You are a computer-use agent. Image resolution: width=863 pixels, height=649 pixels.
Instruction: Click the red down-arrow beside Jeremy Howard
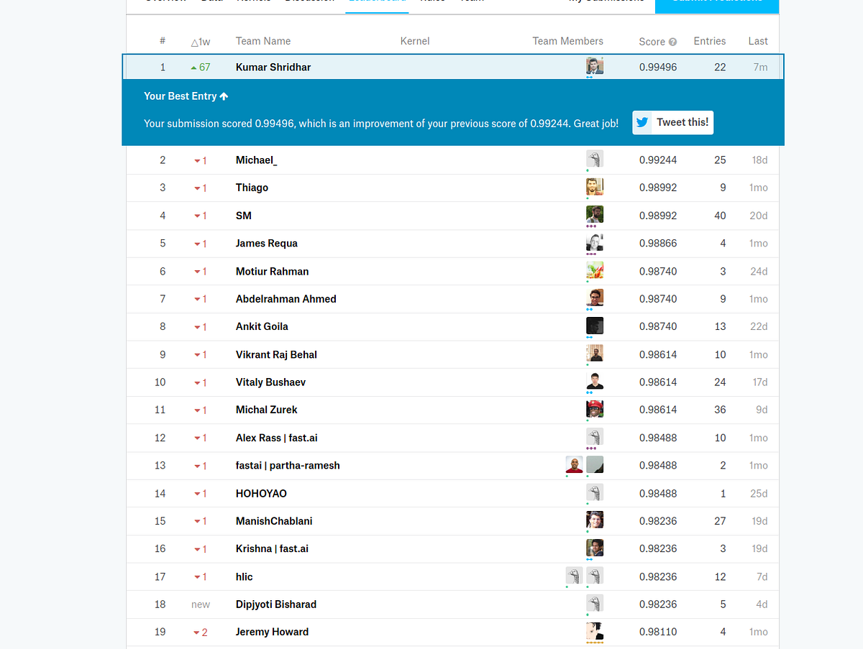coord(196,632)
